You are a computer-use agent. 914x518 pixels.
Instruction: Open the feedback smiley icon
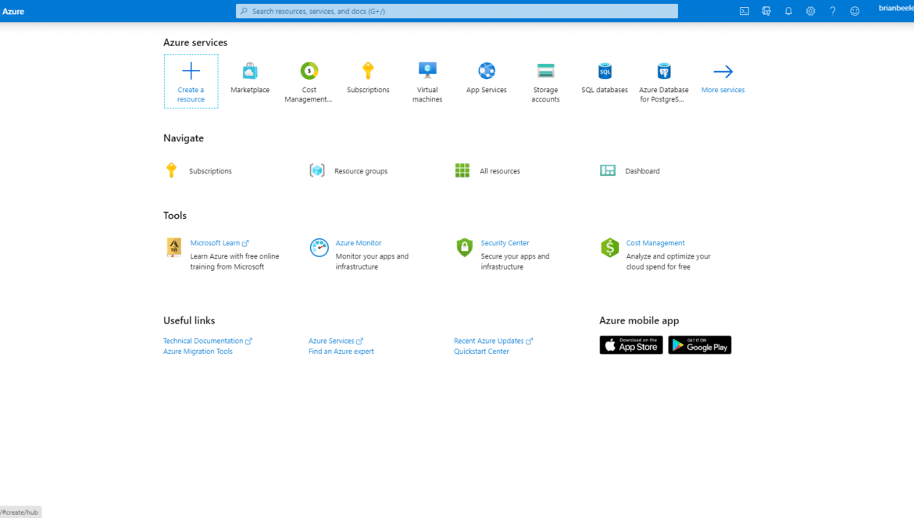coord(855,11)
